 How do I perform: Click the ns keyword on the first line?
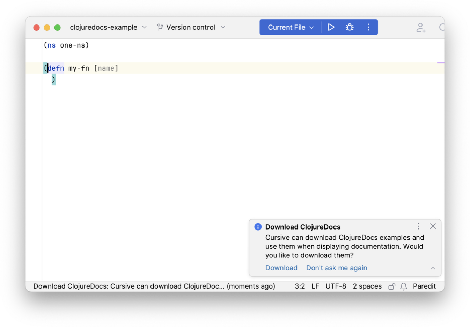[x=52, y=45]
